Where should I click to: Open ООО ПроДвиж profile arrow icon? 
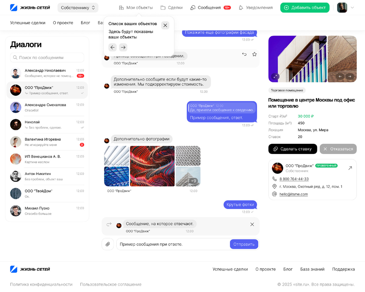pos(350,168)
